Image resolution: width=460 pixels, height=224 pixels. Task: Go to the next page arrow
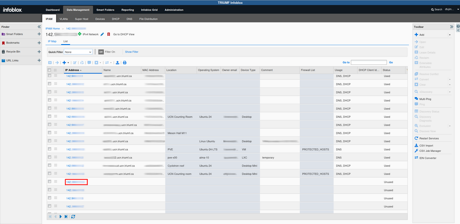click(60, 216)
